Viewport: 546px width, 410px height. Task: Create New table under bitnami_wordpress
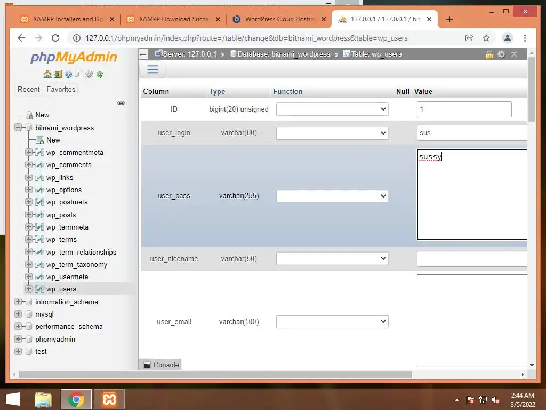(53, 140)
